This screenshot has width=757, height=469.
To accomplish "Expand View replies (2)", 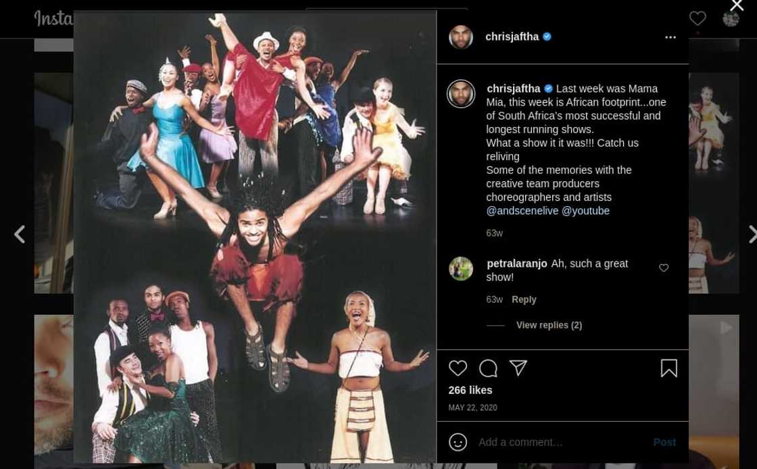I will pyautogui.click(x=549, y=325).
